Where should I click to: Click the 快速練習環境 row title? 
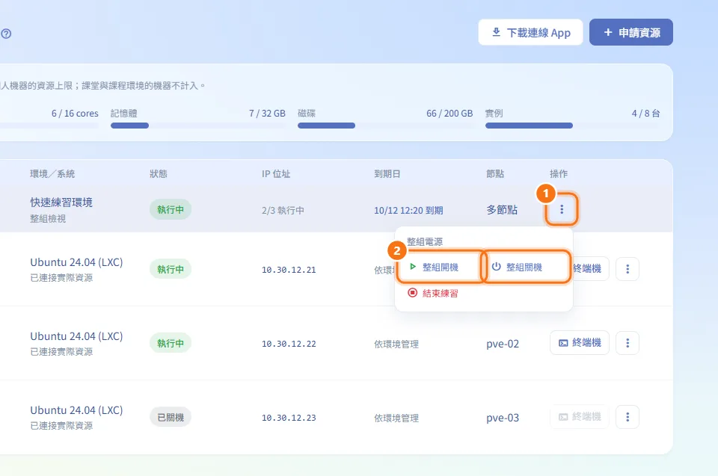[61, 203]
